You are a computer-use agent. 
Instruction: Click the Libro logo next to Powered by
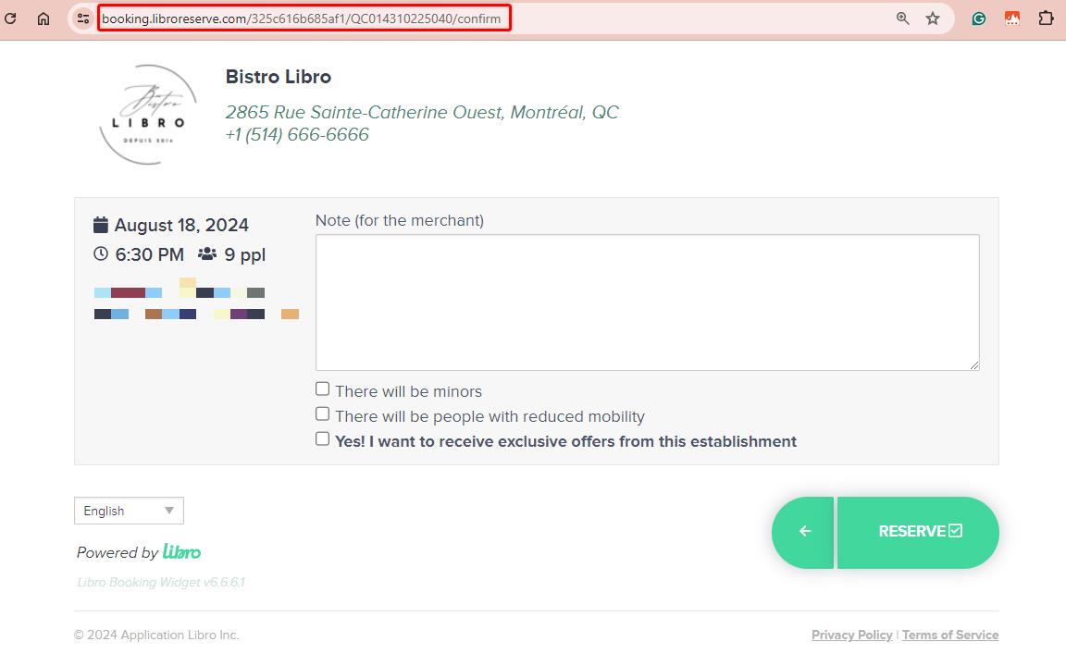pyautogui.click(x=183, y=551)
